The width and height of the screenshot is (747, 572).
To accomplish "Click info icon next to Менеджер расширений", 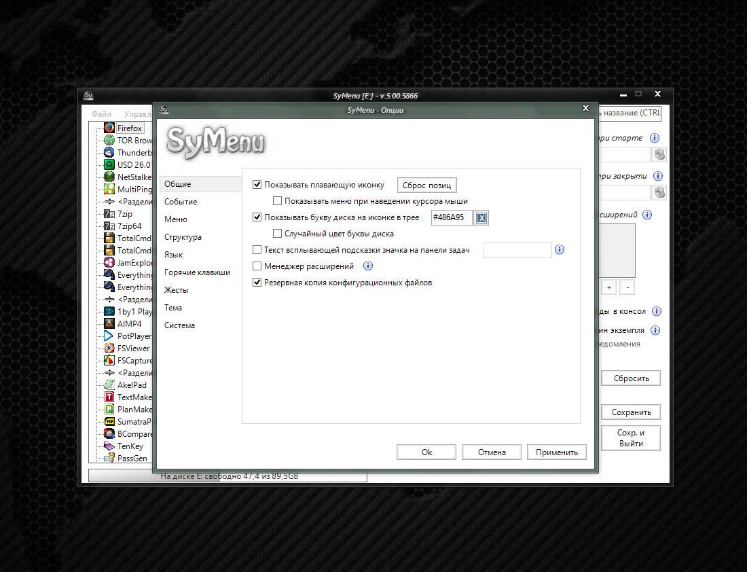I will (x=368, y=266).
